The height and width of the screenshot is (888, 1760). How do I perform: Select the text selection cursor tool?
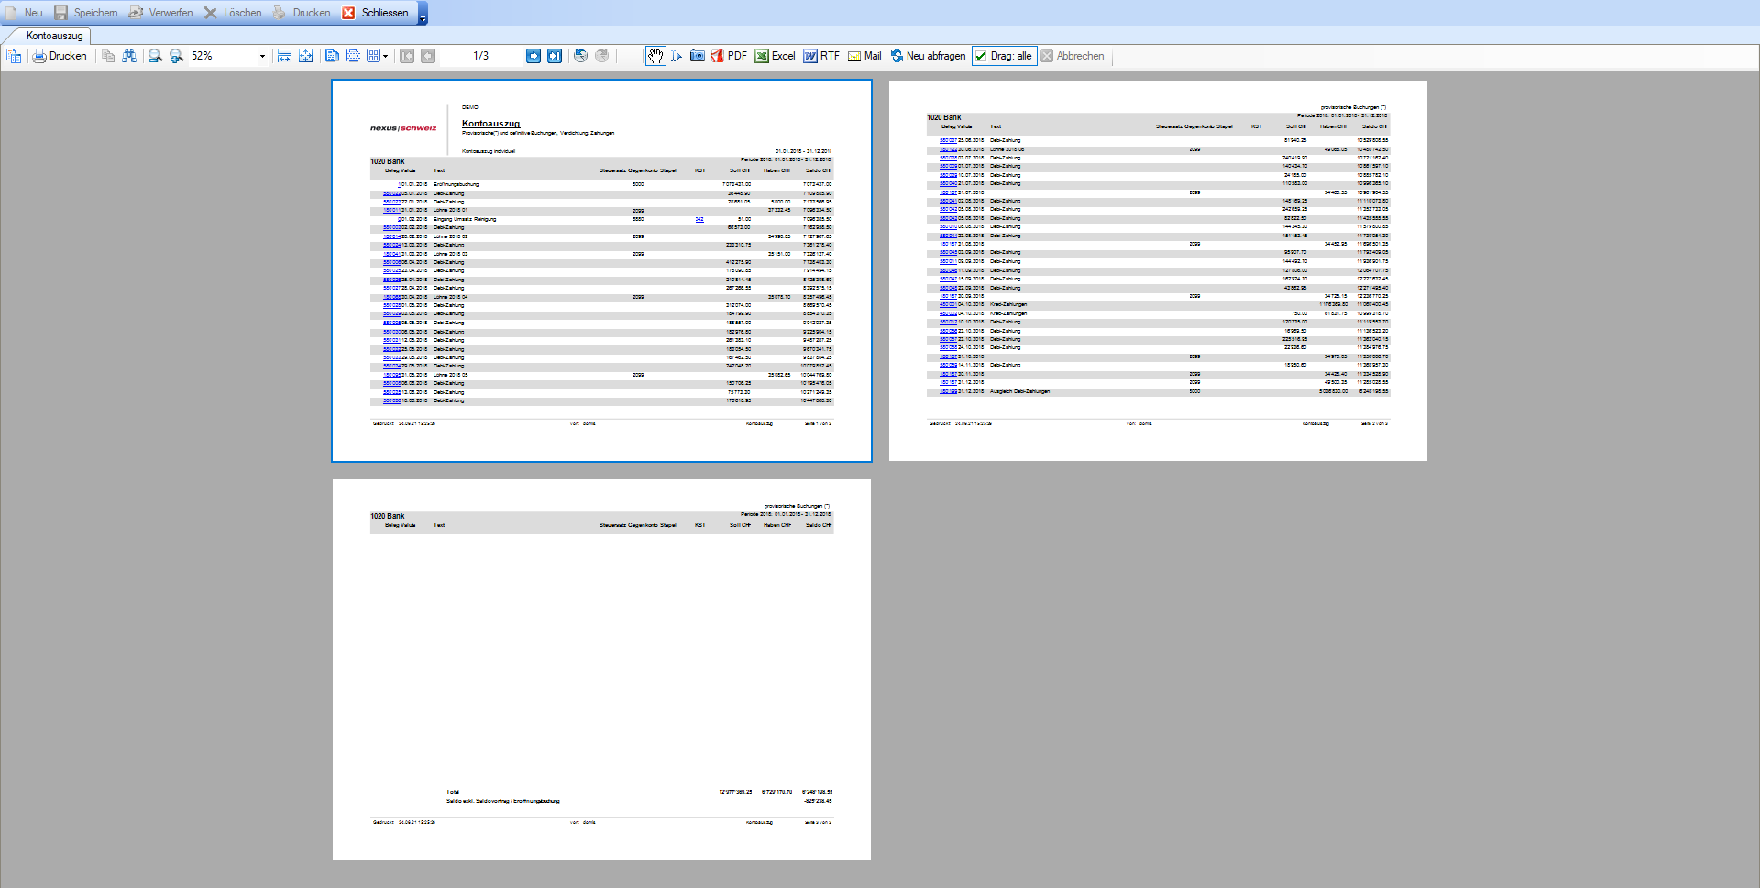[676, 56]
